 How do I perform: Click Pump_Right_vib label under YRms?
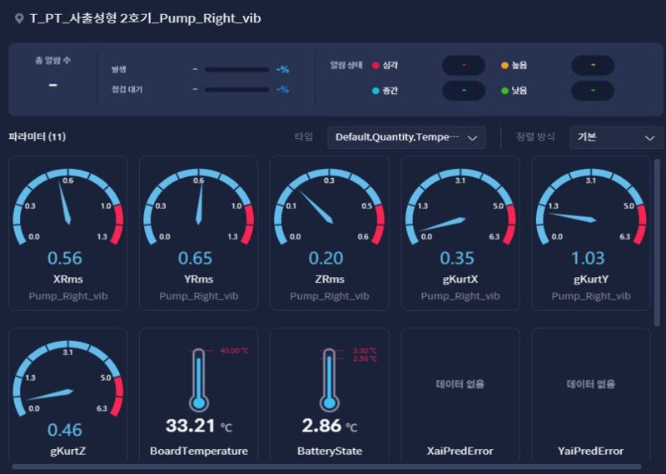tap(198, 296)
